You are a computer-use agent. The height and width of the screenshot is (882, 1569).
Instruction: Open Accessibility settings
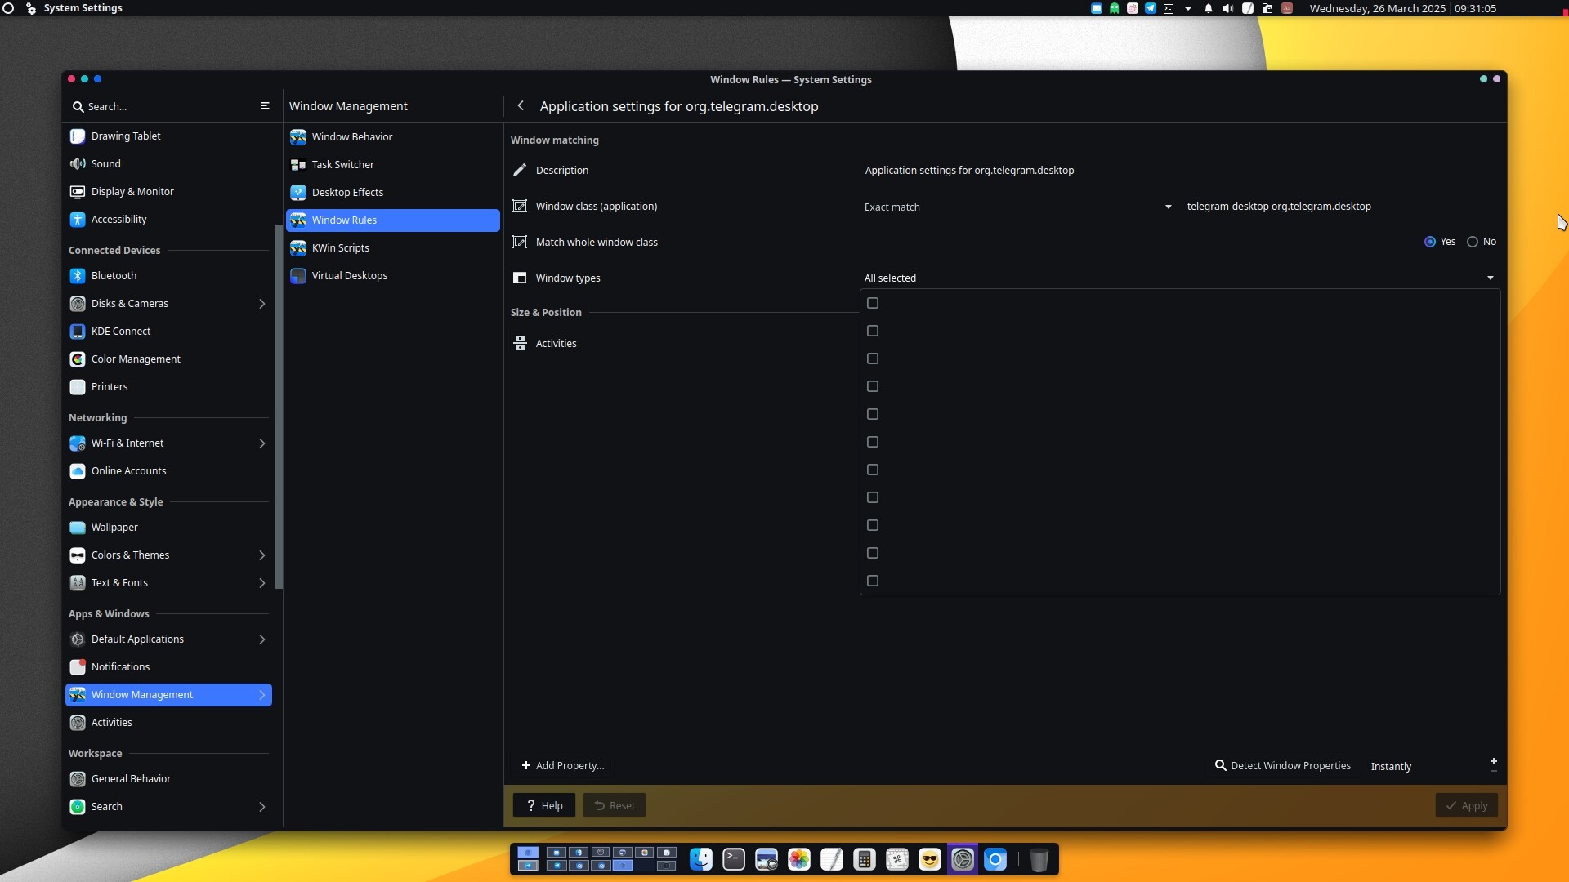[168, 219]
